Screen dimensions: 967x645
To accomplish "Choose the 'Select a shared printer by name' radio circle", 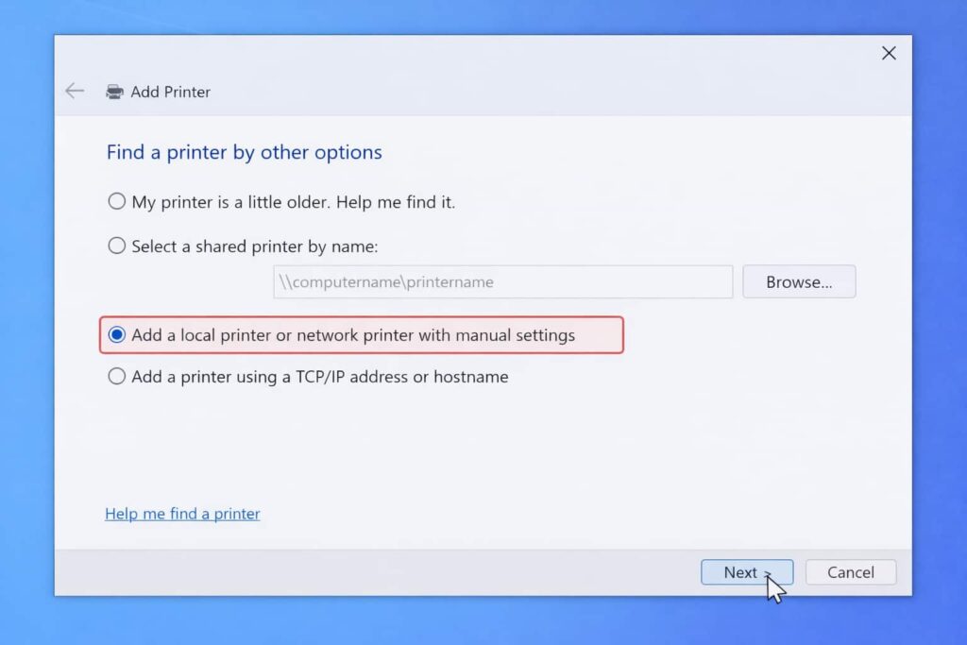I will pos(116,246).
